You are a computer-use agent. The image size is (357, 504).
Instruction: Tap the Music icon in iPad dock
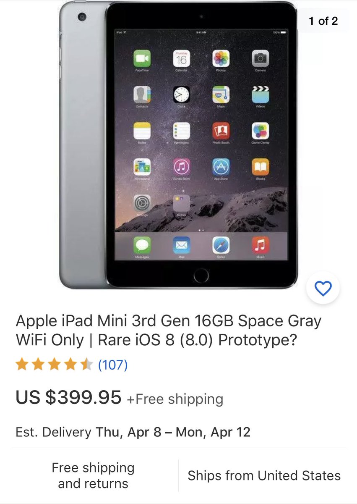[260, 245]
